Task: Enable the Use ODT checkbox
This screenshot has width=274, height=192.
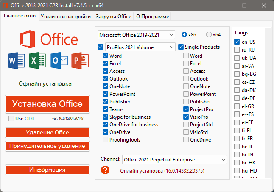Action: click(x=11, y=118)
